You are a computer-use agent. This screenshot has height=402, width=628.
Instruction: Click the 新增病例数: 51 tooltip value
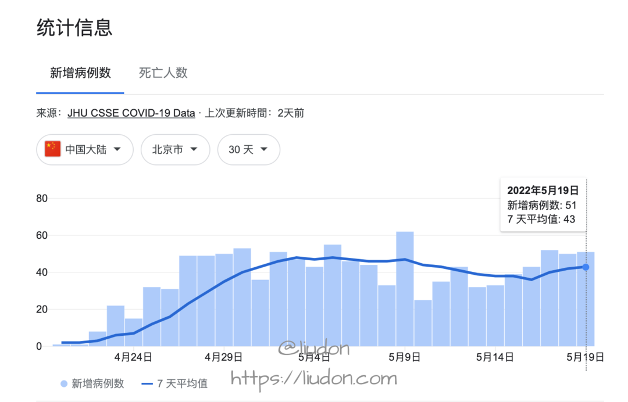coord(541,205)
